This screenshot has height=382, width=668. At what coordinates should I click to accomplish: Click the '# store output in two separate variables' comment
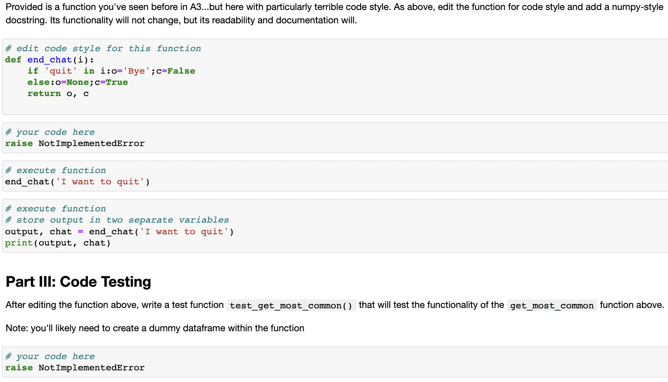point(117,220)
